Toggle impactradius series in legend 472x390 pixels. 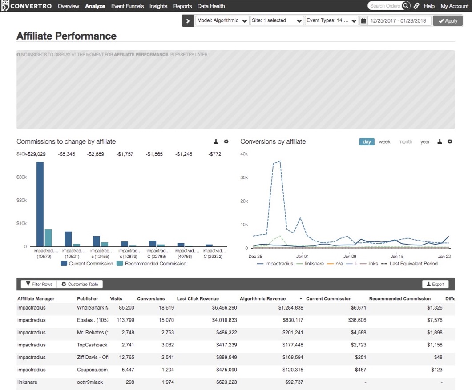click(x=275, y=264)
